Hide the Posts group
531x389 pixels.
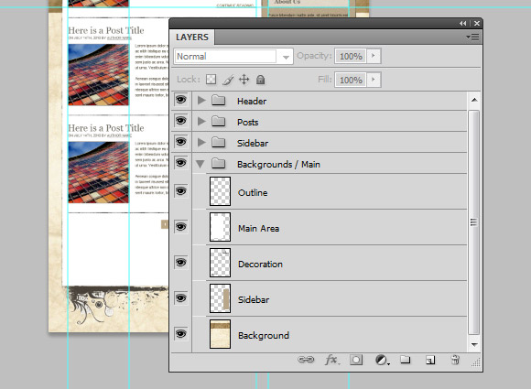point(181,121)
